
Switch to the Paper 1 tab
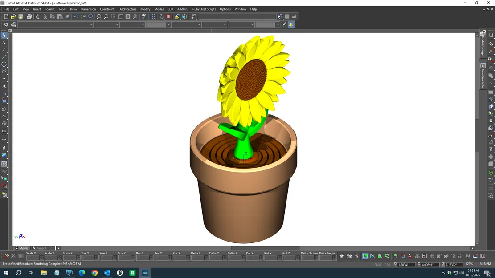[41, 248]
